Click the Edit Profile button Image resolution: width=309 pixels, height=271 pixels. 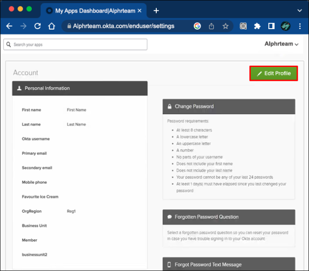pyautogui.click(x=274, y=73)
